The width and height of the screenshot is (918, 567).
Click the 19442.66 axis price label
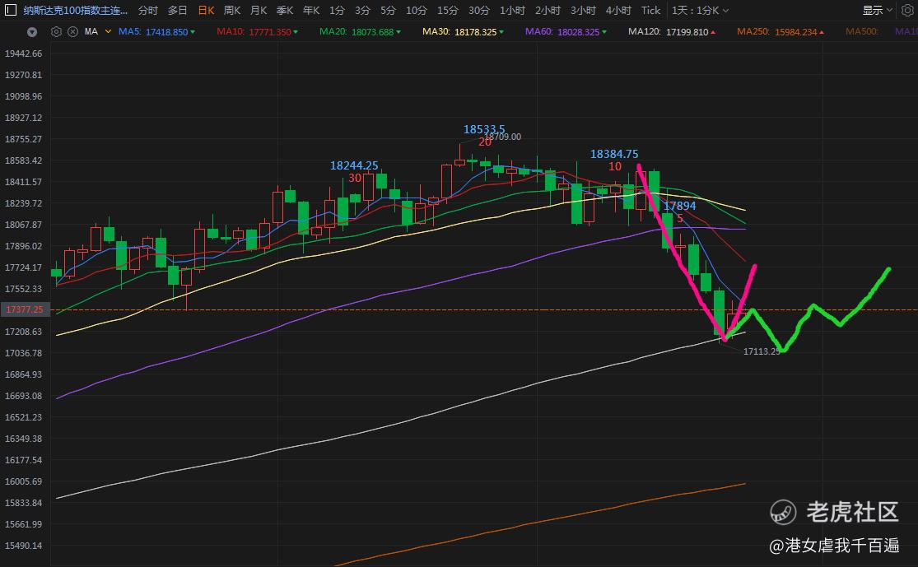(x=23, y=53)
